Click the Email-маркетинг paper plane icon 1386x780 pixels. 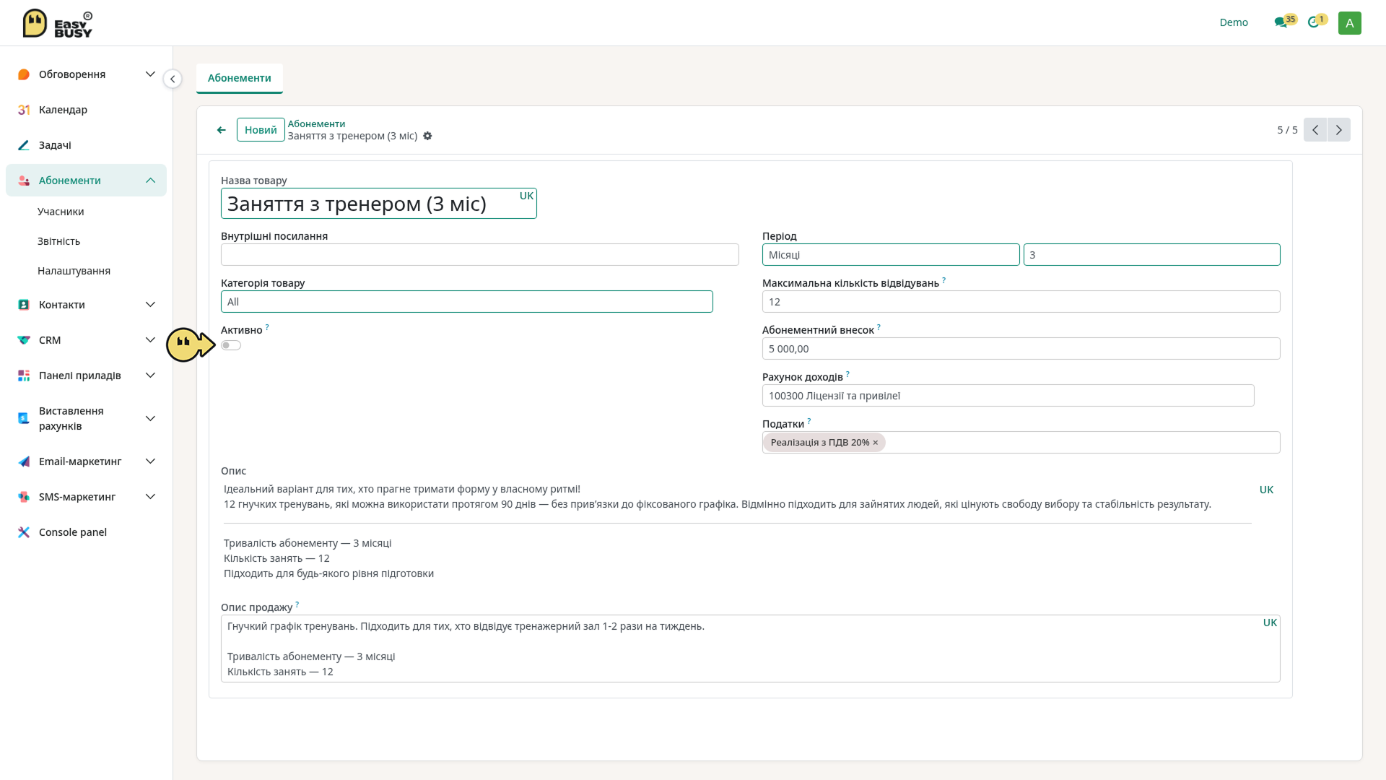click(x=24, y=461)
